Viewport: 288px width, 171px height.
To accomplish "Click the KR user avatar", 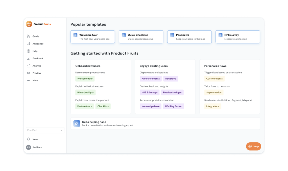I will (28, 147).
